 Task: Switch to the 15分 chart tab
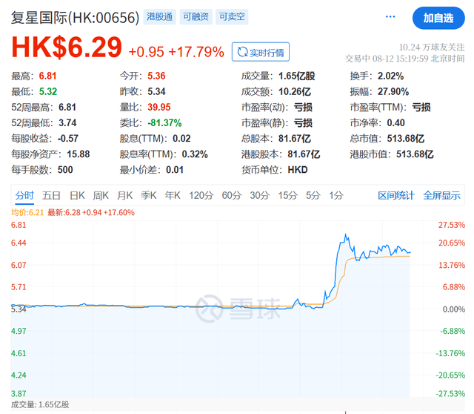point(288,195)
